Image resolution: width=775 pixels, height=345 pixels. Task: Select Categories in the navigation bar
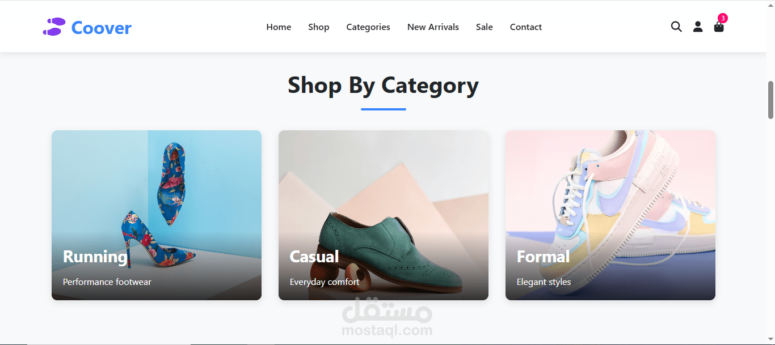tap(368, 27)
